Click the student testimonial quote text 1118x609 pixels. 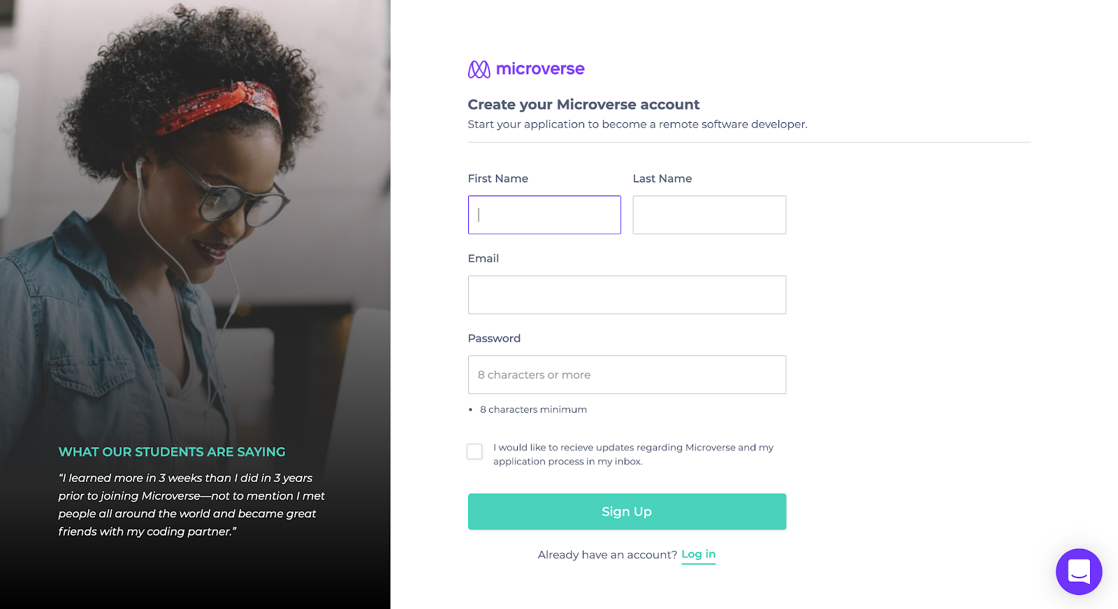pos(191,505)
